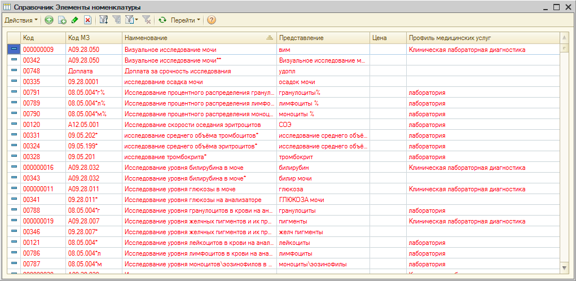Click the pencil Edit item icon
Viewport: 576px width, 281px height.
tap(74, 20)
